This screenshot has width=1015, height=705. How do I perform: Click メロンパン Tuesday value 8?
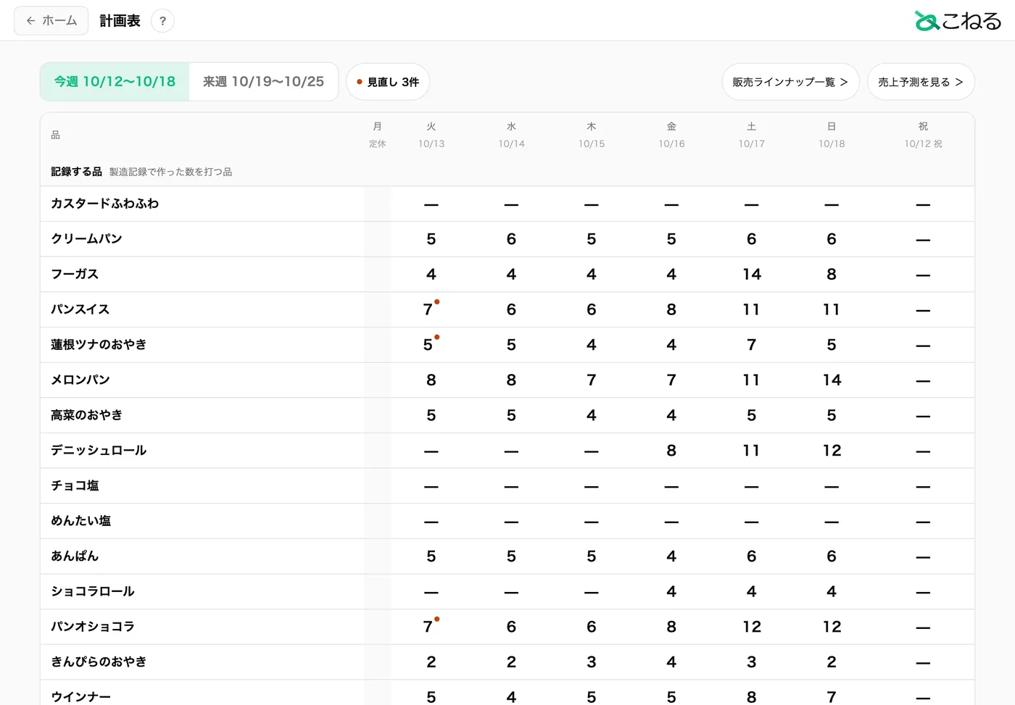[x=431, y=380]
